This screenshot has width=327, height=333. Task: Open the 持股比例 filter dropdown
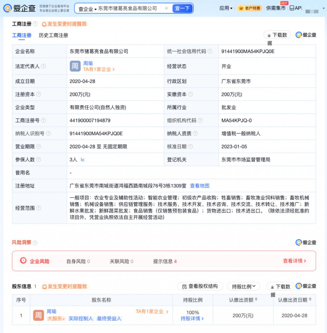point(243,286)
